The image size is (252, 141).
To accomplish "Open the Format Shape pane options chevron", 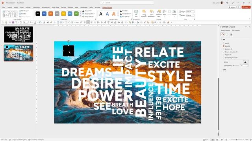I will pyautogui.click(x=246, y=27).
